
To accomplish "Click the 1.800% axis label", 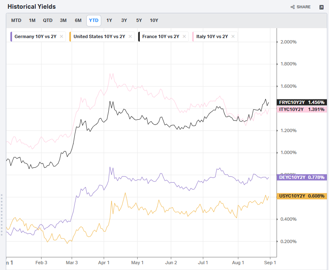I will pos(288,64).
